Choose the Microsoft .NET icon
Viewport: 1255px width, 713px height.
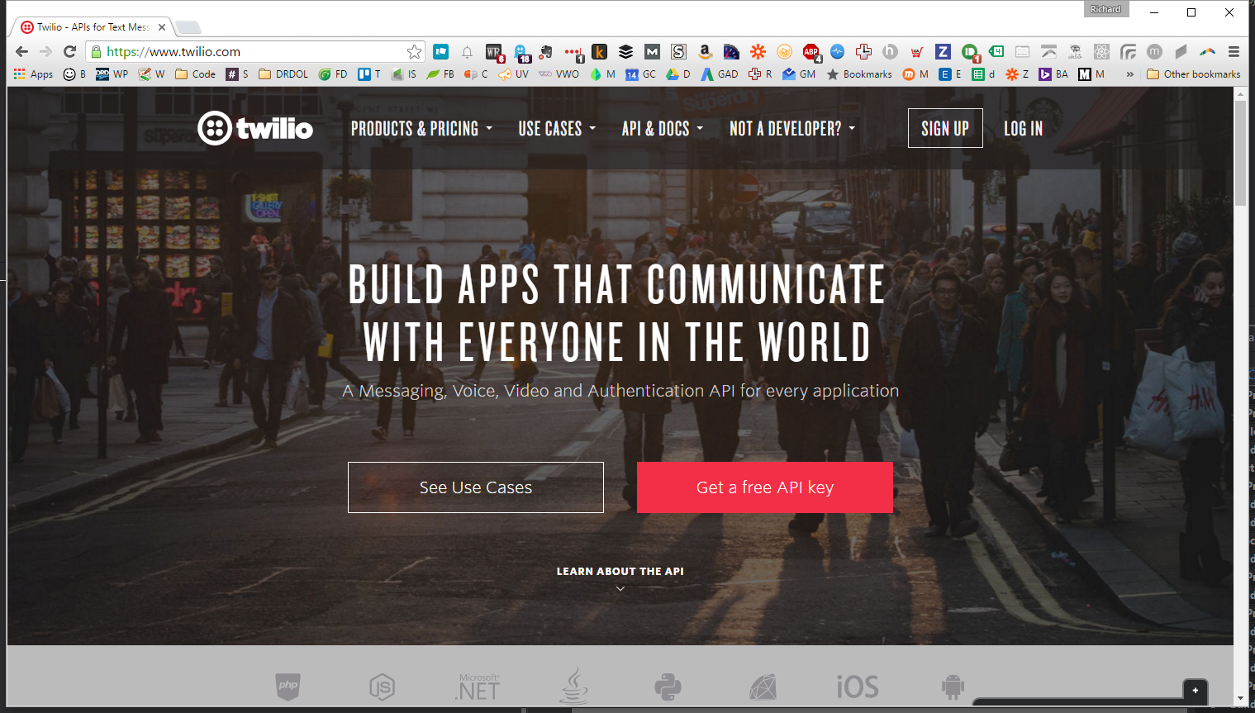click(x=478, y=686)
